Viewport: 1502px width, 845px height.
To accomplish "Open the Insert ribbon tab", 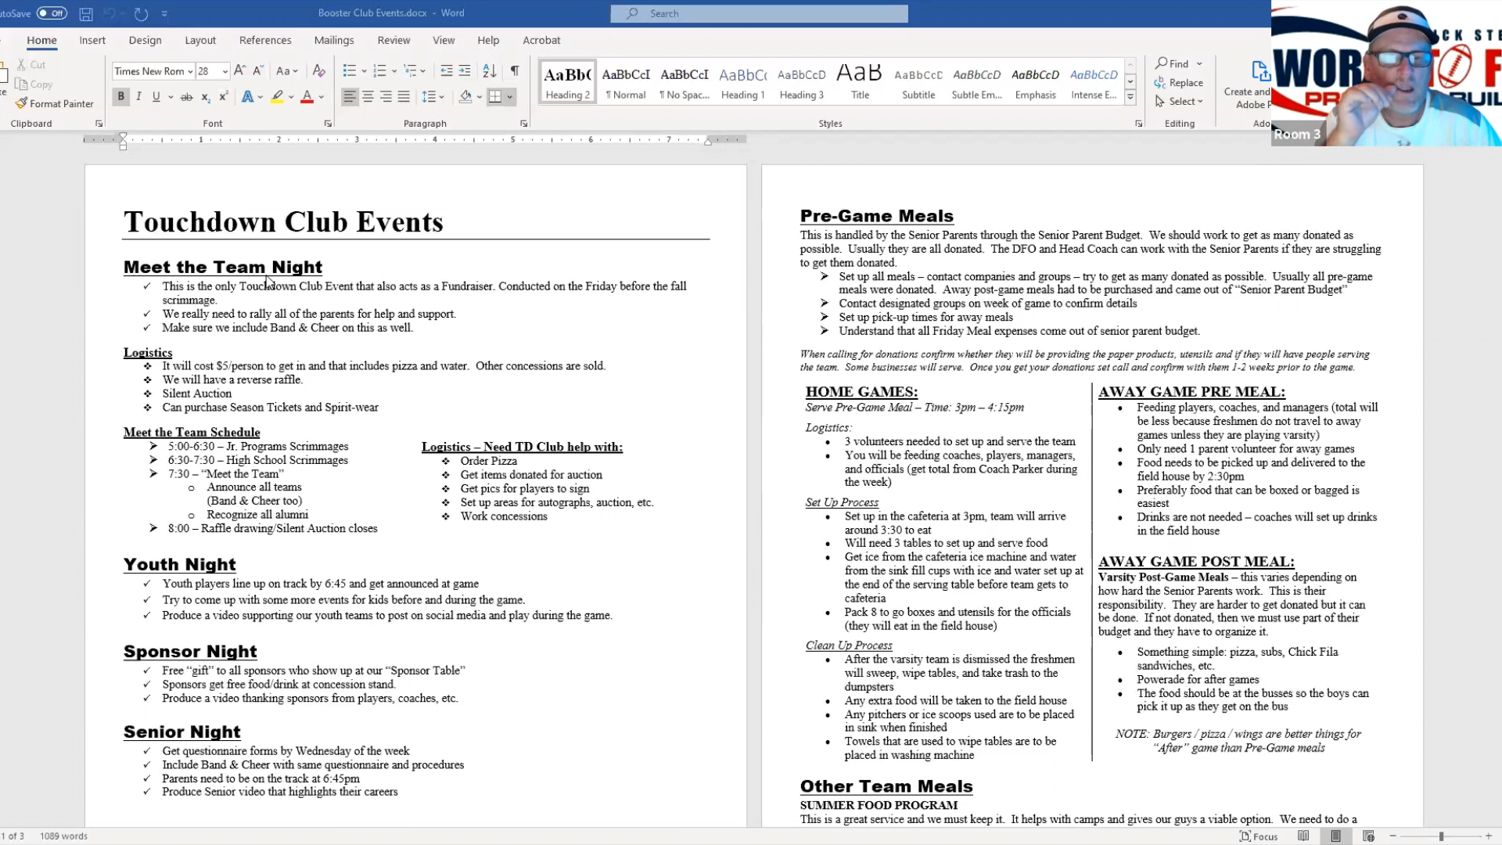I will (x=92, y=40).
